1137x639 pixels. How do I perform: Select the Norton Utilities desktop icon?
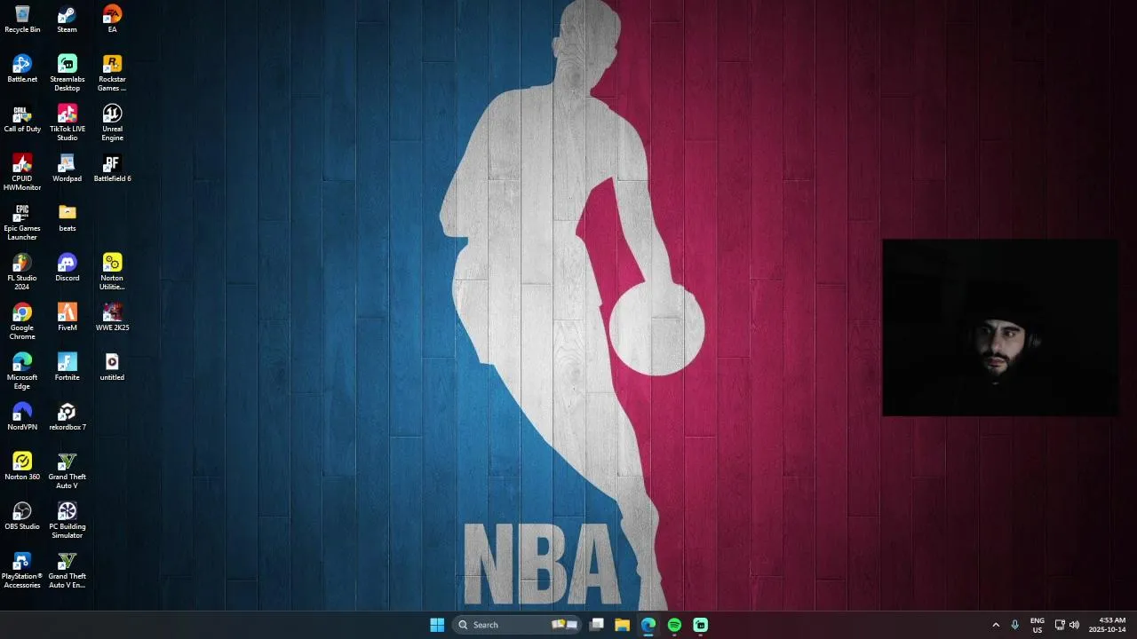112,272
